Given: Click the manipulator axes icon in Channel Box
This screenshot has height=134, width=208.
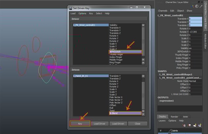Looking at the screenshot, I should pos(192,6).
